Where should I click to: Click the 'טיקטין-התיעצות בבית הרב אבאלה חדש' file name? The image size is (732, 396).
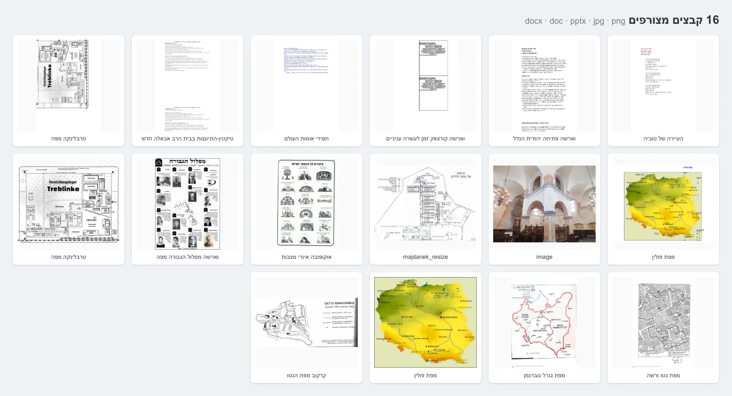[x=188, y=139]
